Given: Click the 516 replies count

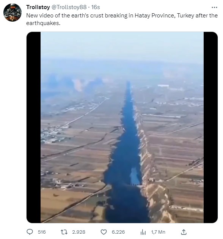Looking at the screenshot, I should click(x=42, y=232).
